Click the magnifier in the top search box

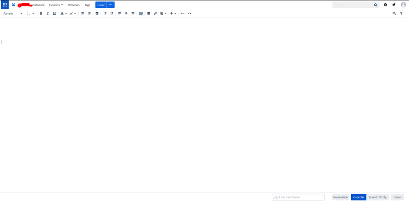376,5
